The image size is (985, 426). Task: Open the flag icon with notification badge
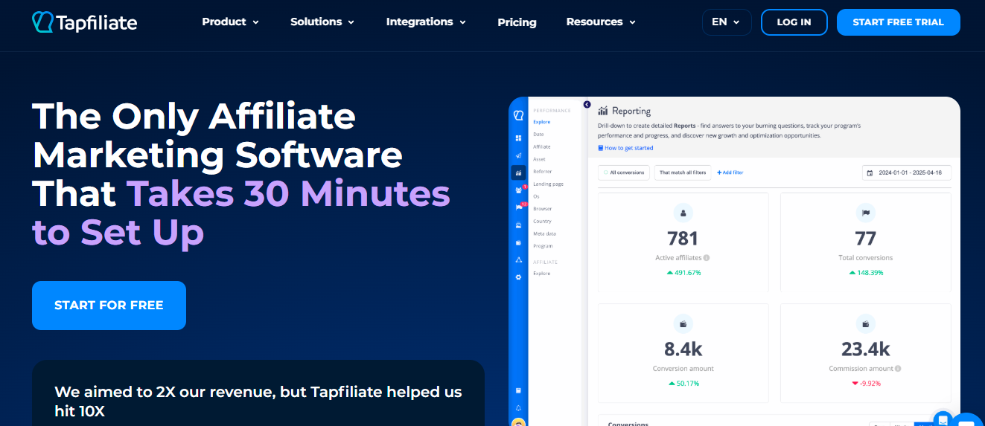tap(519, 207)
